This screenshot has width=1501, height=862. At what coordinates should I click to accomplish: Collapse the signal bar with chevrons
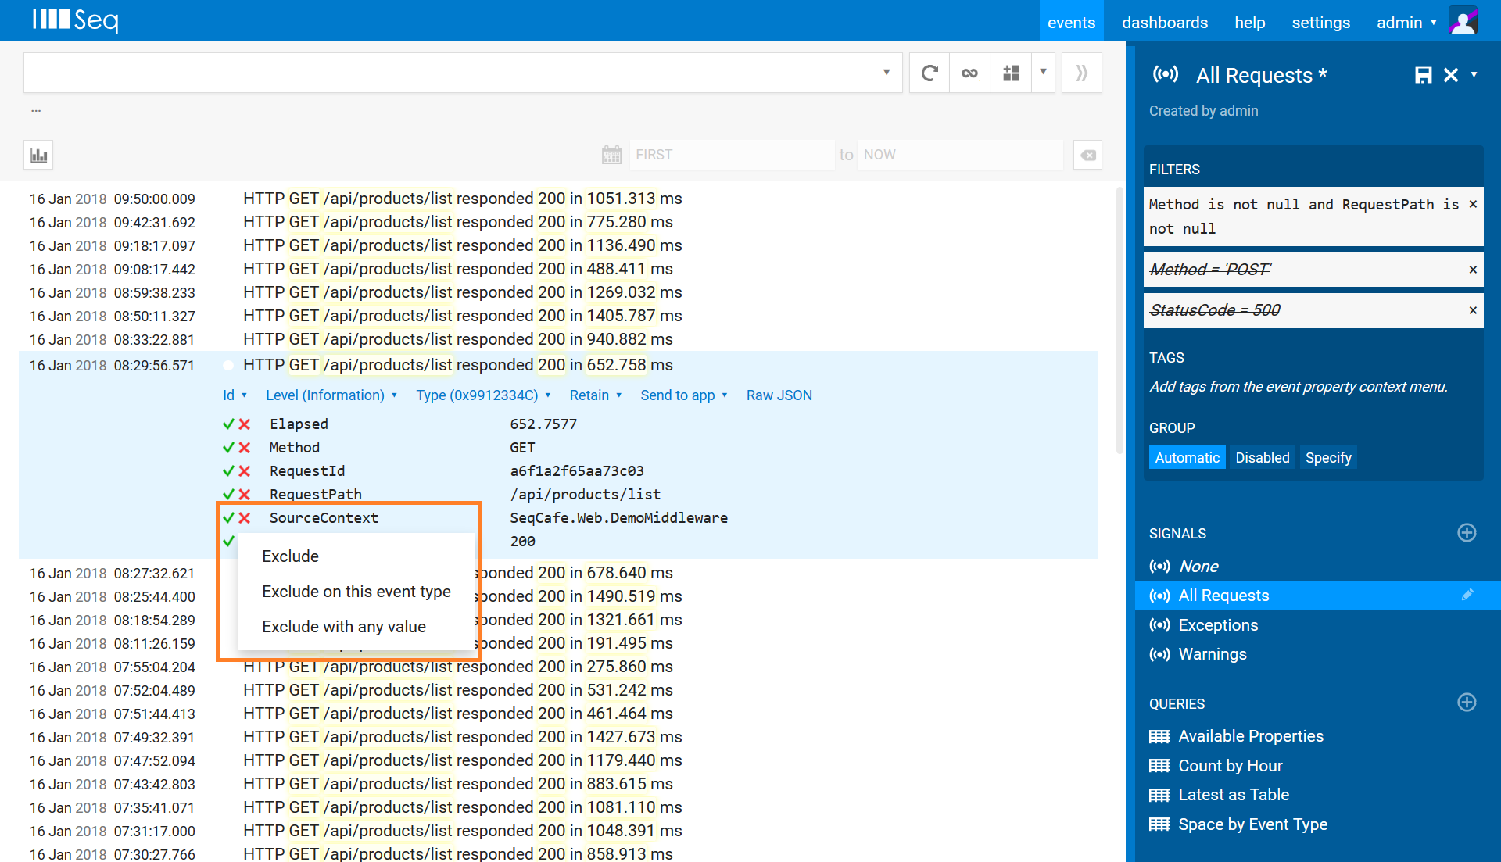[x=1082, y=73]
